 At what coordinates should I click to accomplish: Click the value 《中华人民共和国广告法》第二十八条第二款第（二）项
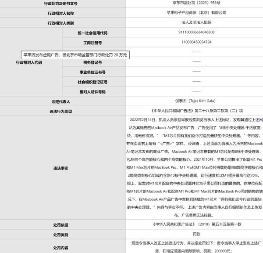[196, 111]
